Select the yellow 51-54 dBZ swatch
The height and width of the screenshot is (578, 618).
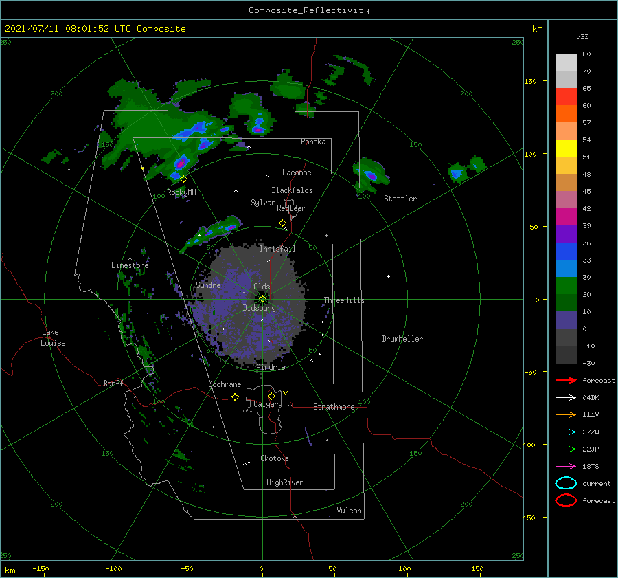566,148
